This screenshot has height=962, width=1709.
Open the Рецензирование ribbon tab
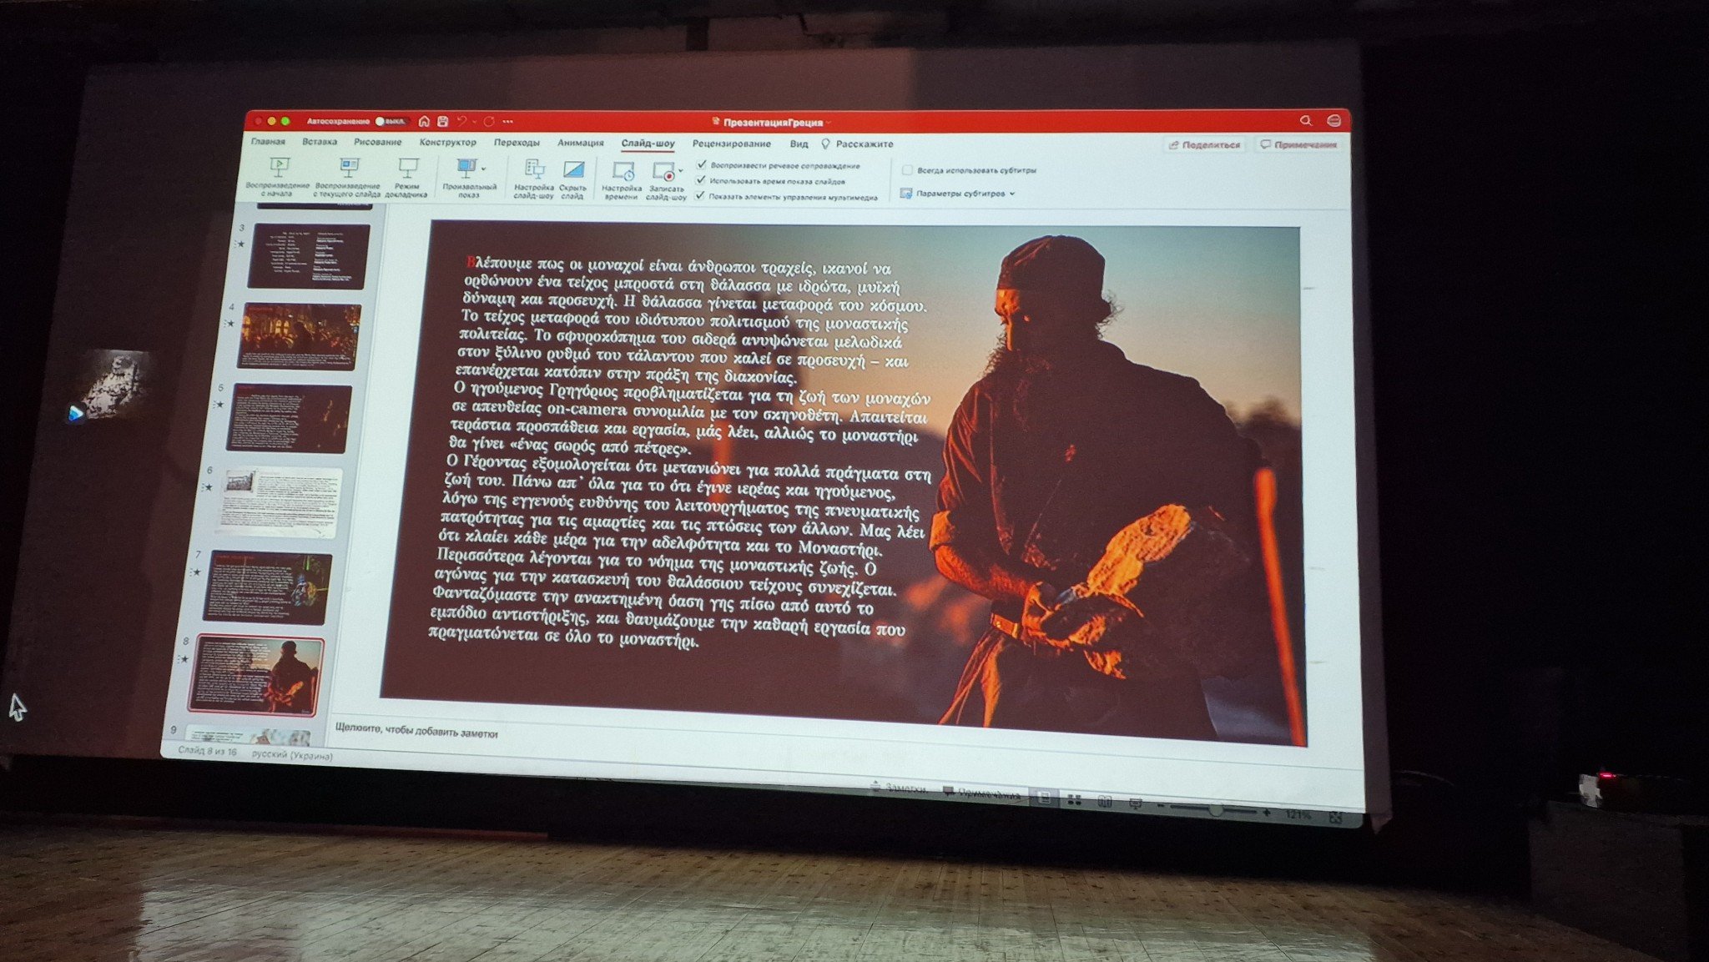tap(732, 144)
